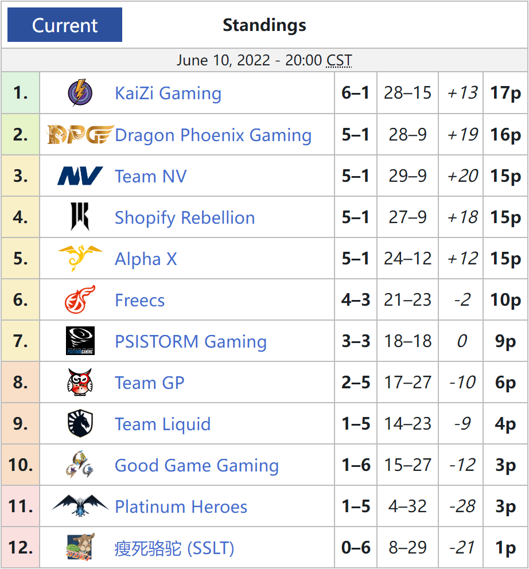
Task: Click the KaiZi Gaming lightning logo
Action: point(80,93)
